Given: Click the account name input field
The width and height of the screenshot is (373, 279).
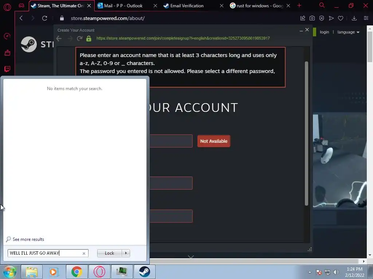Looking at the screenshot, I should click(171, 141).
